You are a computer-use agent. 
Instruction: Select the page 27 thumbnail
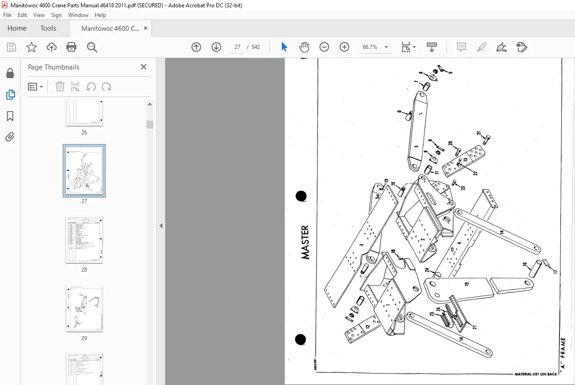(x=84, y=171)
